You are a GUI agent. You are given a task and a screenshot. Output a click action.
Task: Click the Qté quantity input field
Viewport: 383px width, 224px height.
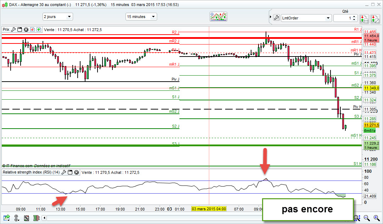[343, 18]
